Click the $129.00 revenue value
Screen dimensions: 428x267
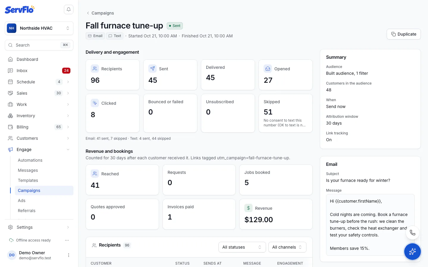[x=259, y=220]
